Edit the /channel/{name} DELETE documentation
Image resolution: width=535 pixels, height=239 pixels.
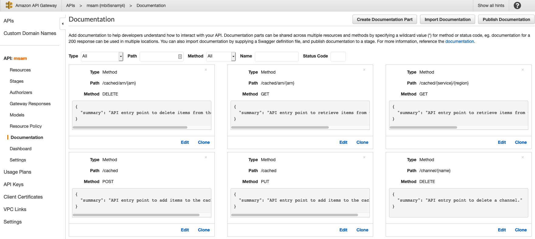[x=502, y=230]
